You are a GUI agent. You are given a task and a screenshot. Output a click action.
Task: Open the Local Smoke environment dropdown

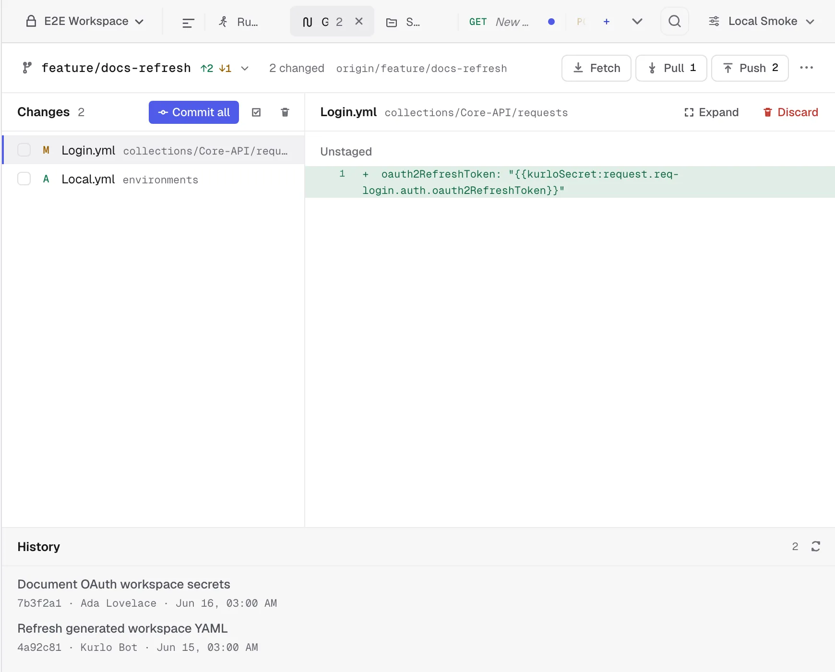[762, 22]
